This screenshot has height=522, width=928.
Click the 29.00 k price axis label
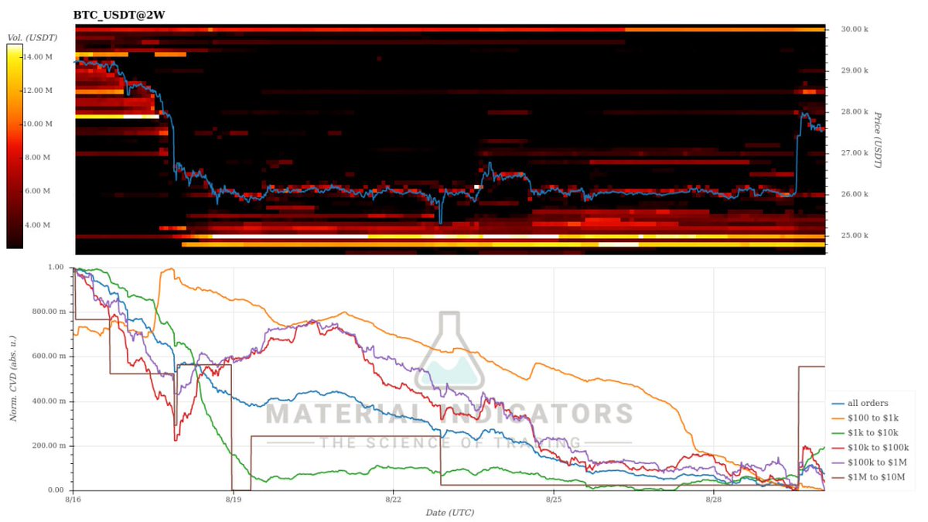click(x=854, y=70)
